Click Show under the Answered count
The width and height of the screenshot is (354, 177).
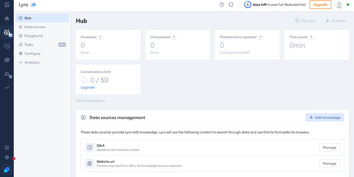(85, 53)
